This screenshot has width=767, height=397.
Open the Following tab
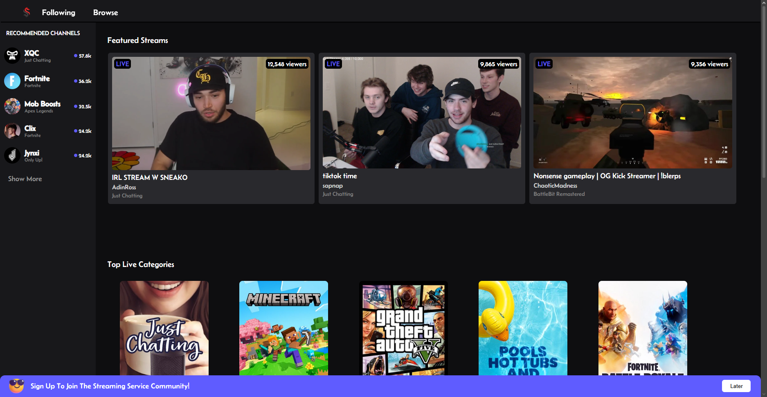[58, 13]
